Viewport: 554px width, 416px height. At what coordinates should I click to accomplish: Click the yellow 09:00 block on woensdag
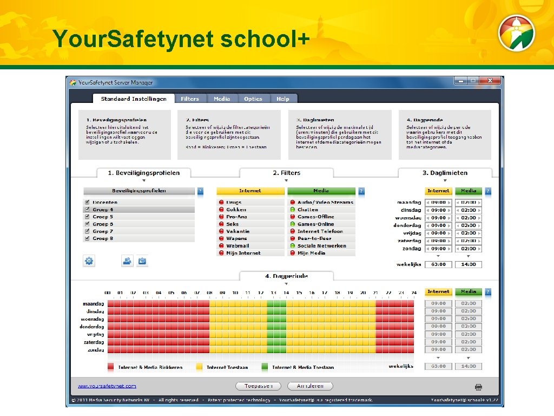tap(226, 319)
